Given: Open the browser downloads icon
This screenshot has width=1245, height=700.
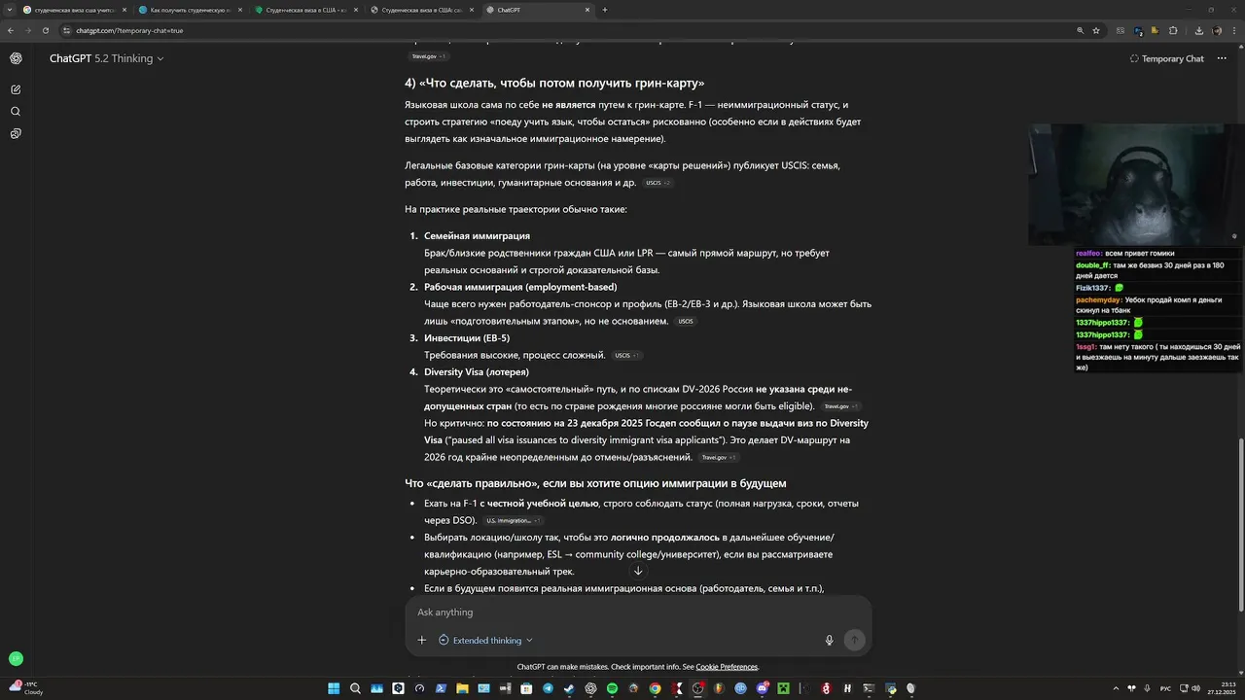Looking at the screenshot, I should click(1199, 30).
